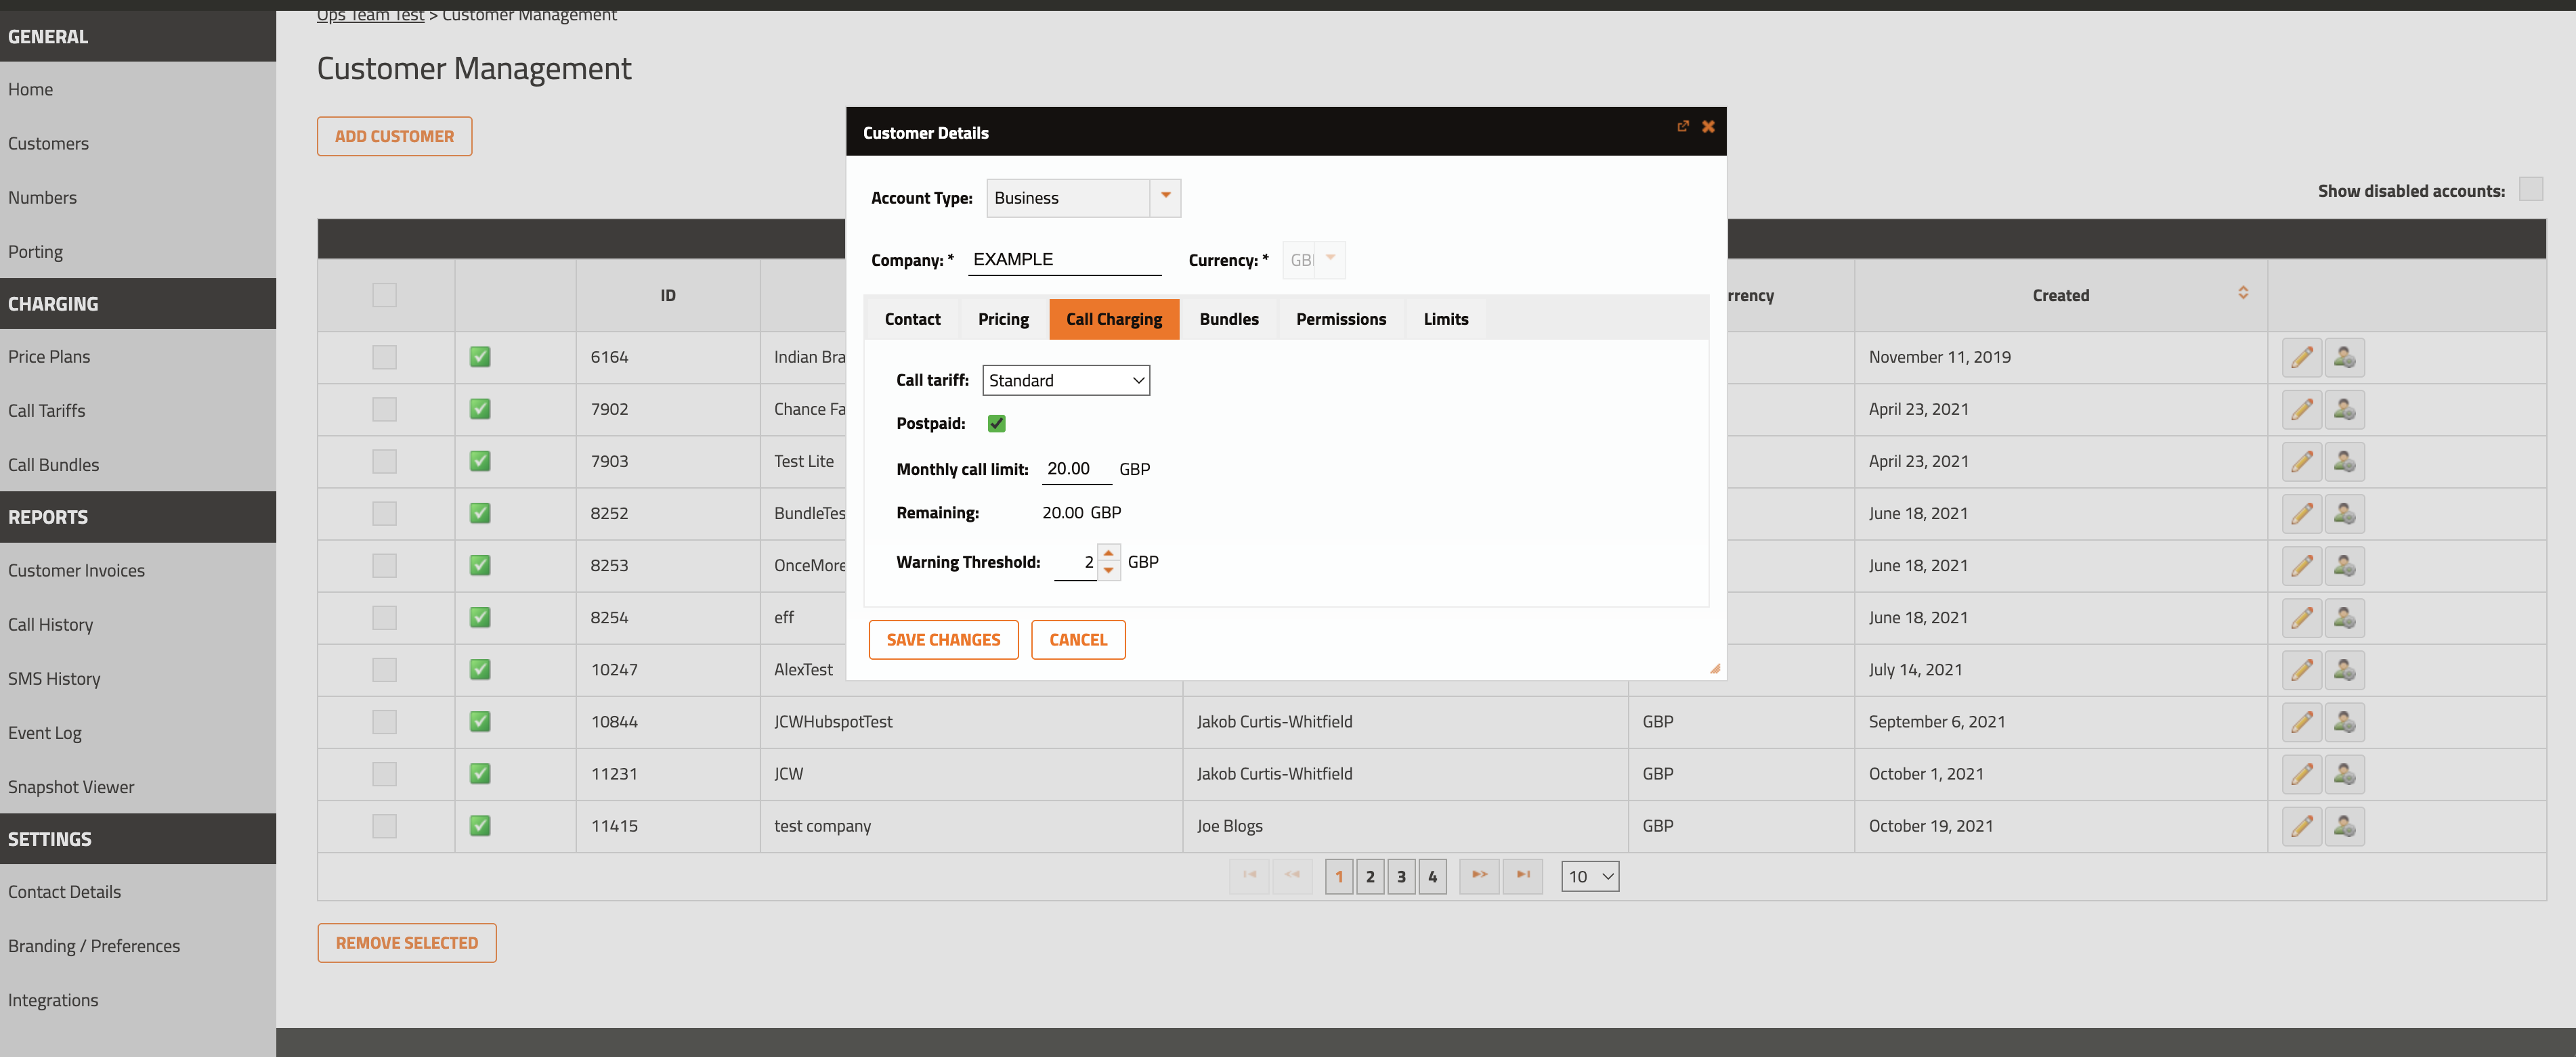
Task: Go to next page arrow in pager
Action: pos(1479,876)
